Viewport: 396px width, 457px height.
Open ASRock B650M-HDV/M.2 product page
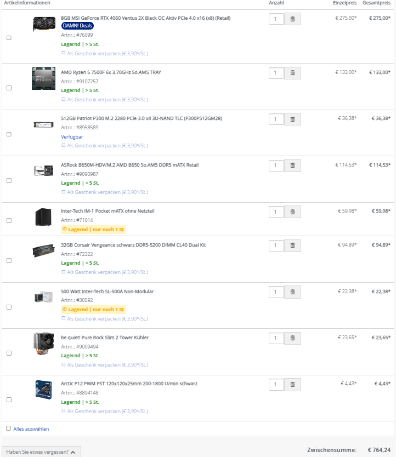(129, 165)
